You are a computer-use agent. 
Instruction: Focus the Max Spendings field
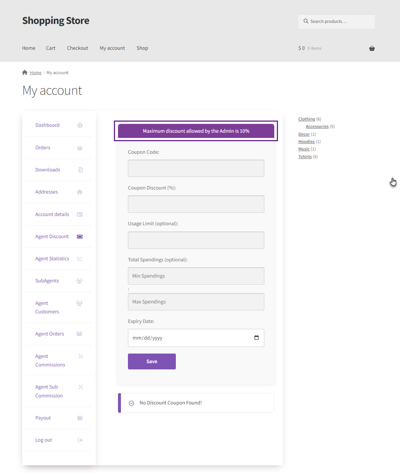click(x=196, y=302)
